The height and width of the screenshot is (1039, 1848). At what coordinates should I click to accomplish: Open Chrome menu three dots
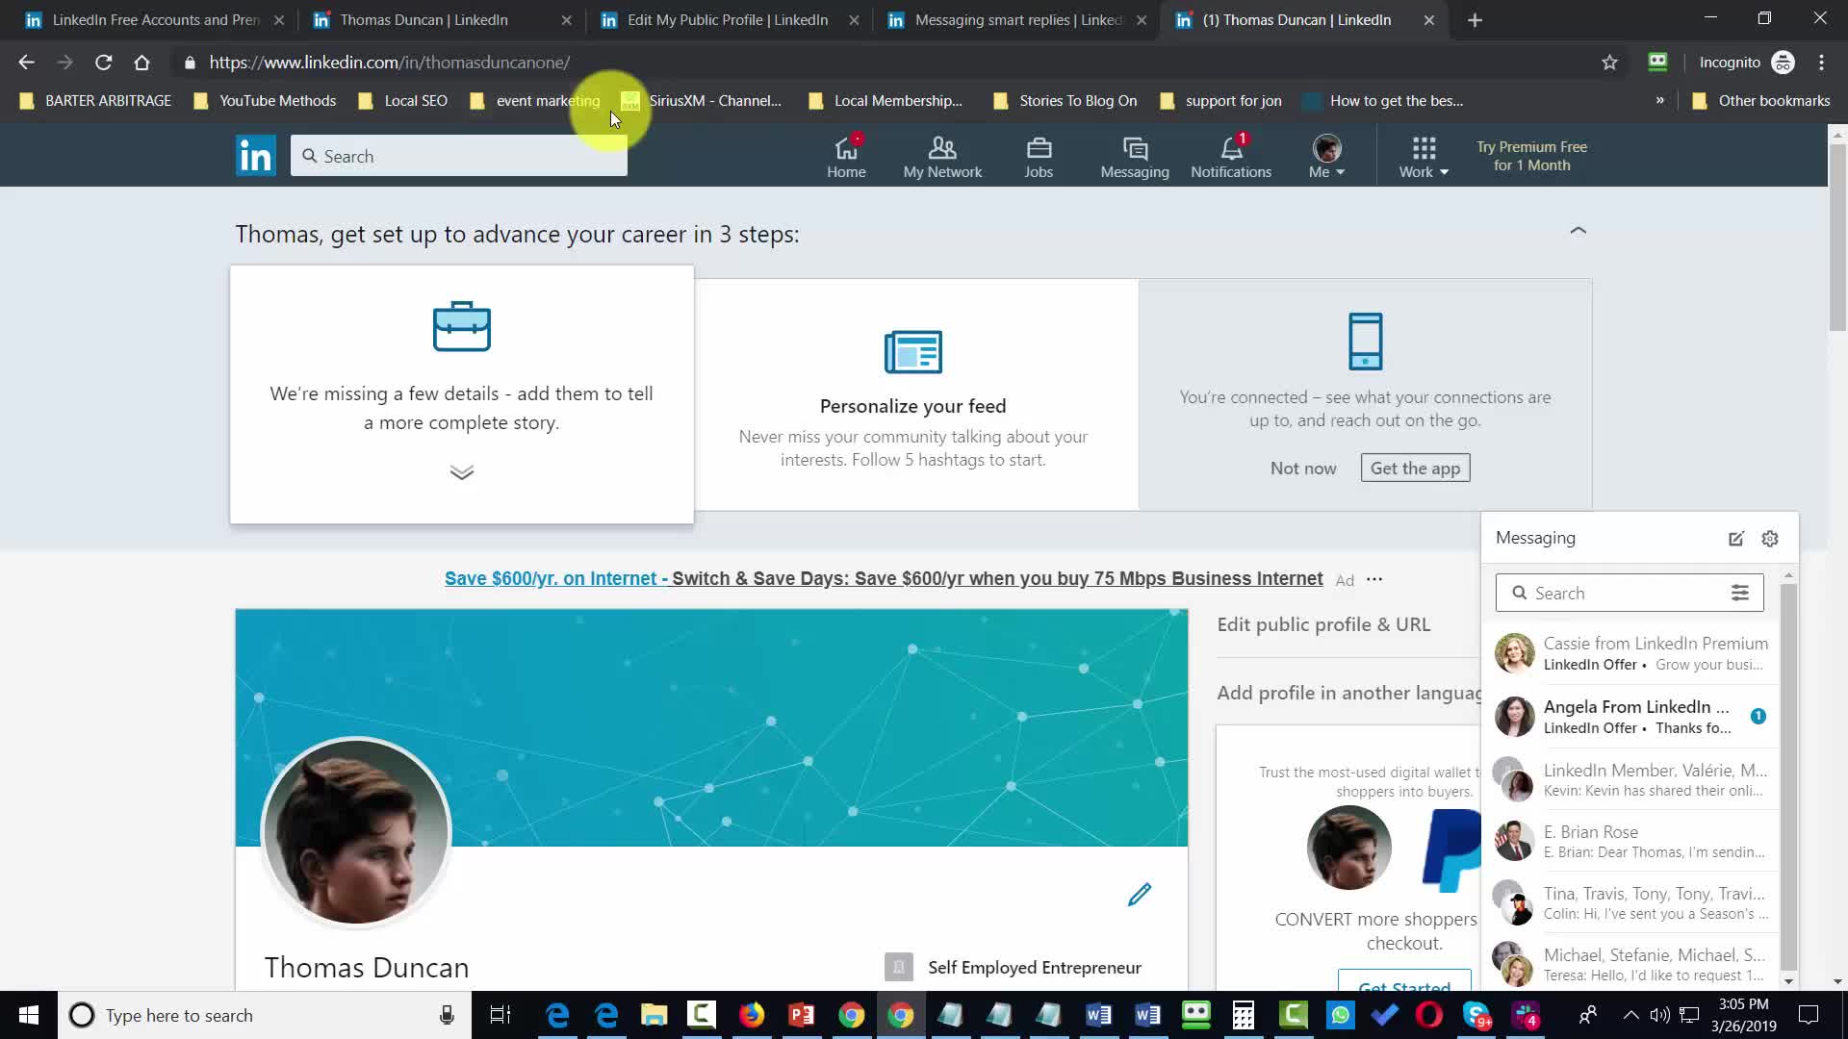tap(1821, 63)
